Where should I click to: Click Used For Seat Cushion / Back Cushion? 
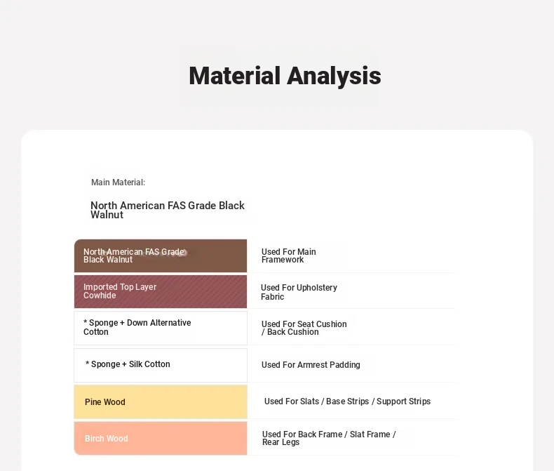(304, 328)
